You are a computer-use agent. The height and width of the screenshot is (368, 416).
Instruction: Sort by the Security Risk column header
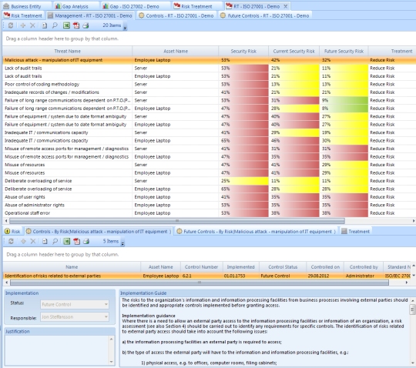[243, 51]
